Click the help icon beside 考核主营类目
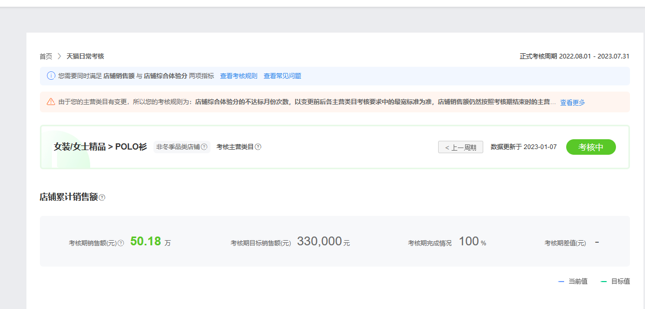Screen dimensions: 645x309 pyautogui.click(x=258, y=147)
